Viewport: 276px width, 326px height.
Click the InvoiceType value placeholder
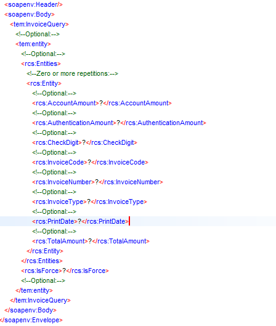[x=89, y=202]
